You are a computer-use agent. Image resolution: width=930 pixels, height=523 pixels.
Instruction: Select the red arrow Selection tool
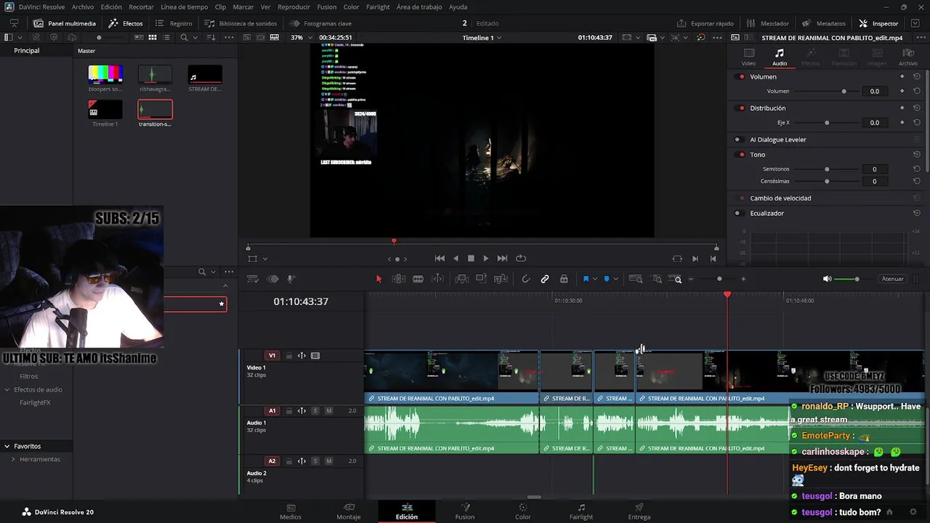click(x=379, y=279)
